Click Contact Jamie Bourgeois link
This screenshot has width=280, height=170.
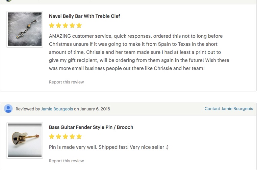[x=229, y=109]
